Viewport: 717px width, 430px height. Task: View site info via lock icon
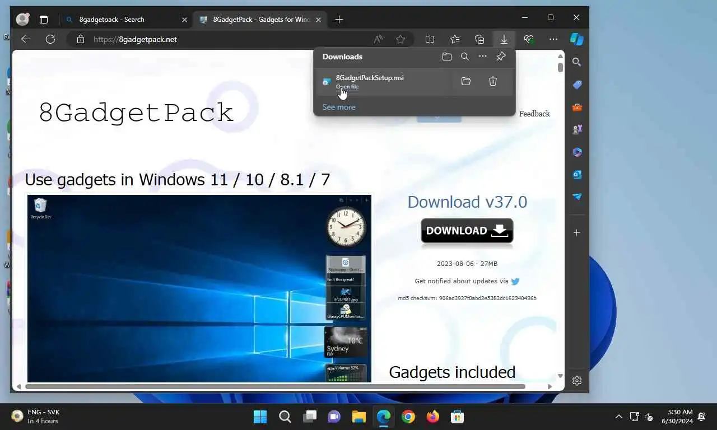[81, 39]
